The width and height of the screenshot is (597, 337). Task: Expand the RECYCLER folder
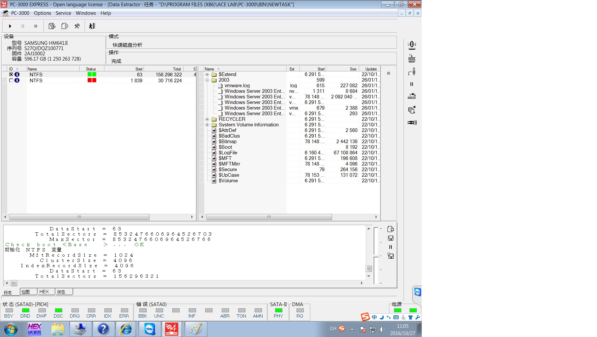[207, 119]
